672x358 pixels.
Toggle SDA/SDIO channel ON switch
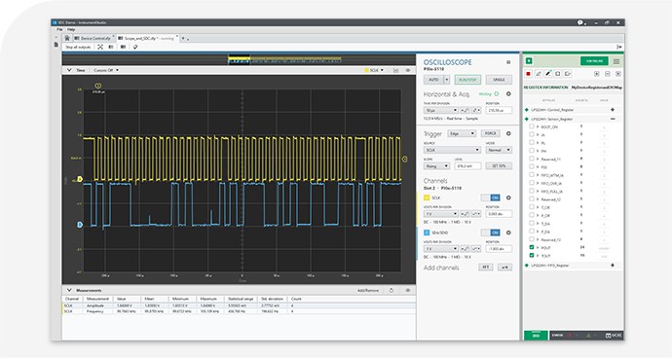tap(490, 233)
